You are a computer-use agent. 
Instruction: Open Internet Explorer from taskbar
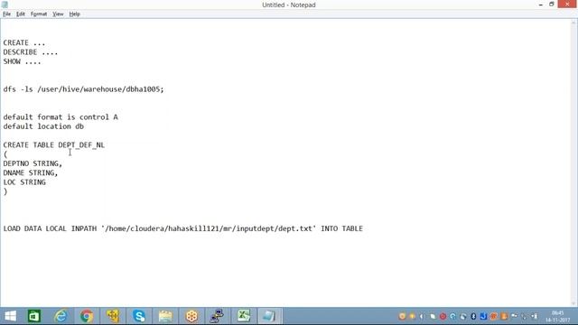click(x=61, y=316)
